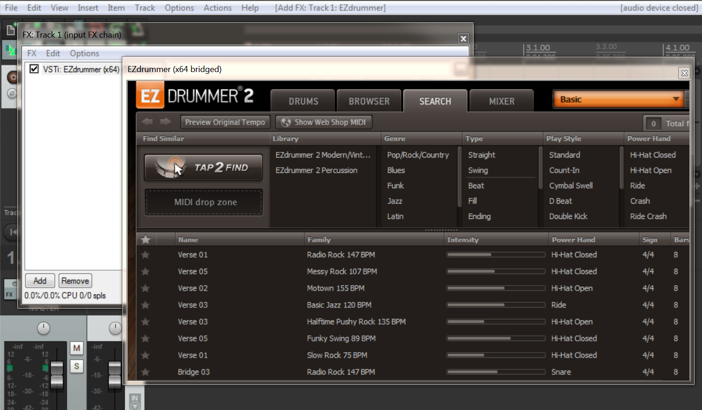Click the back arrow in EZdrummer toolbar
702x410 pixels.
coord(147,122)
